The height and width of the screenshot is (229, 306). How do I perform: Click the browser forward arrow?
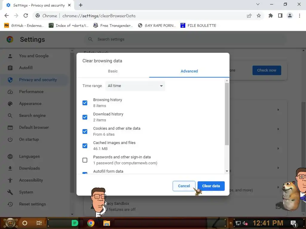(x=16, y=16)
